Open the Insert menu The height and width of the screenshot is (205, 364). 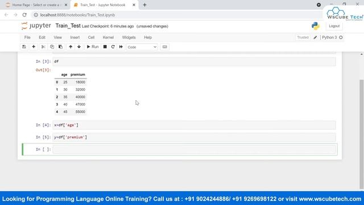75,38
